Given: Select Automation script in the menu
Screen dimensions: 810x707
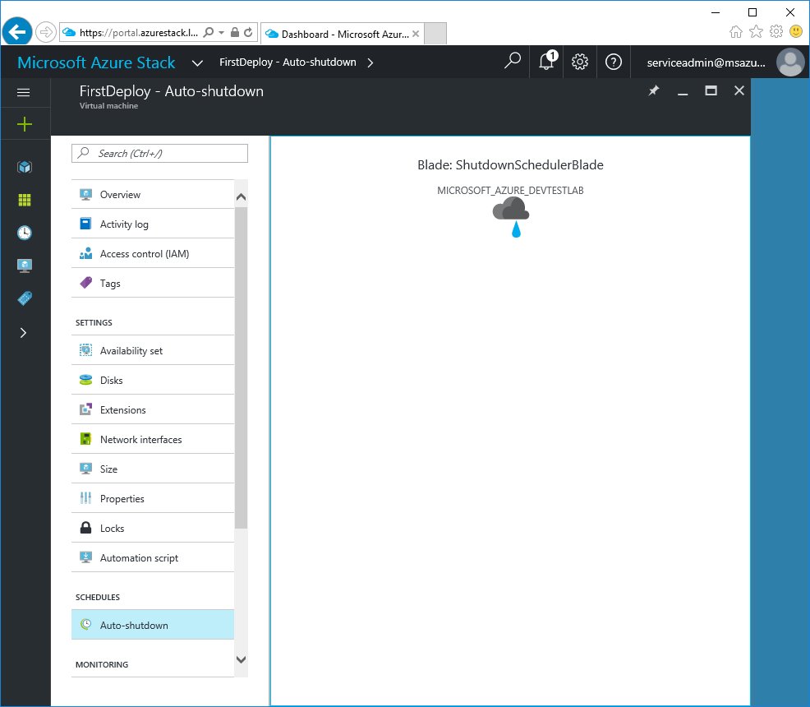Looking at the screenshot, I should 137,557.
